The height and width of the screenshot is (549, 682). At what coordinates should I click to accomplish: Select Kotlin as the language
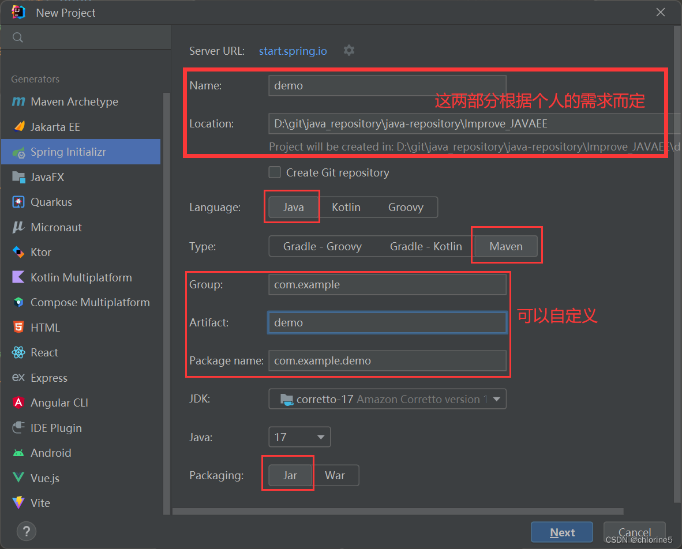point(346,208)
